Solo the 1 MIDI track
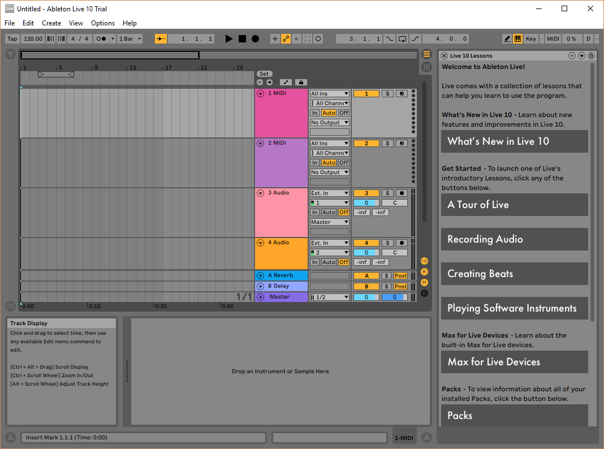This screenshot has height=449, width=604. [x=387, y=93]
